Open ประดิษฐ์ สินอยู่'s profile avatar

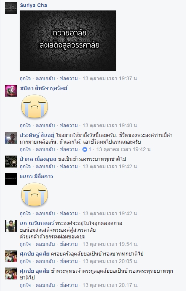[x=11, y=138]
